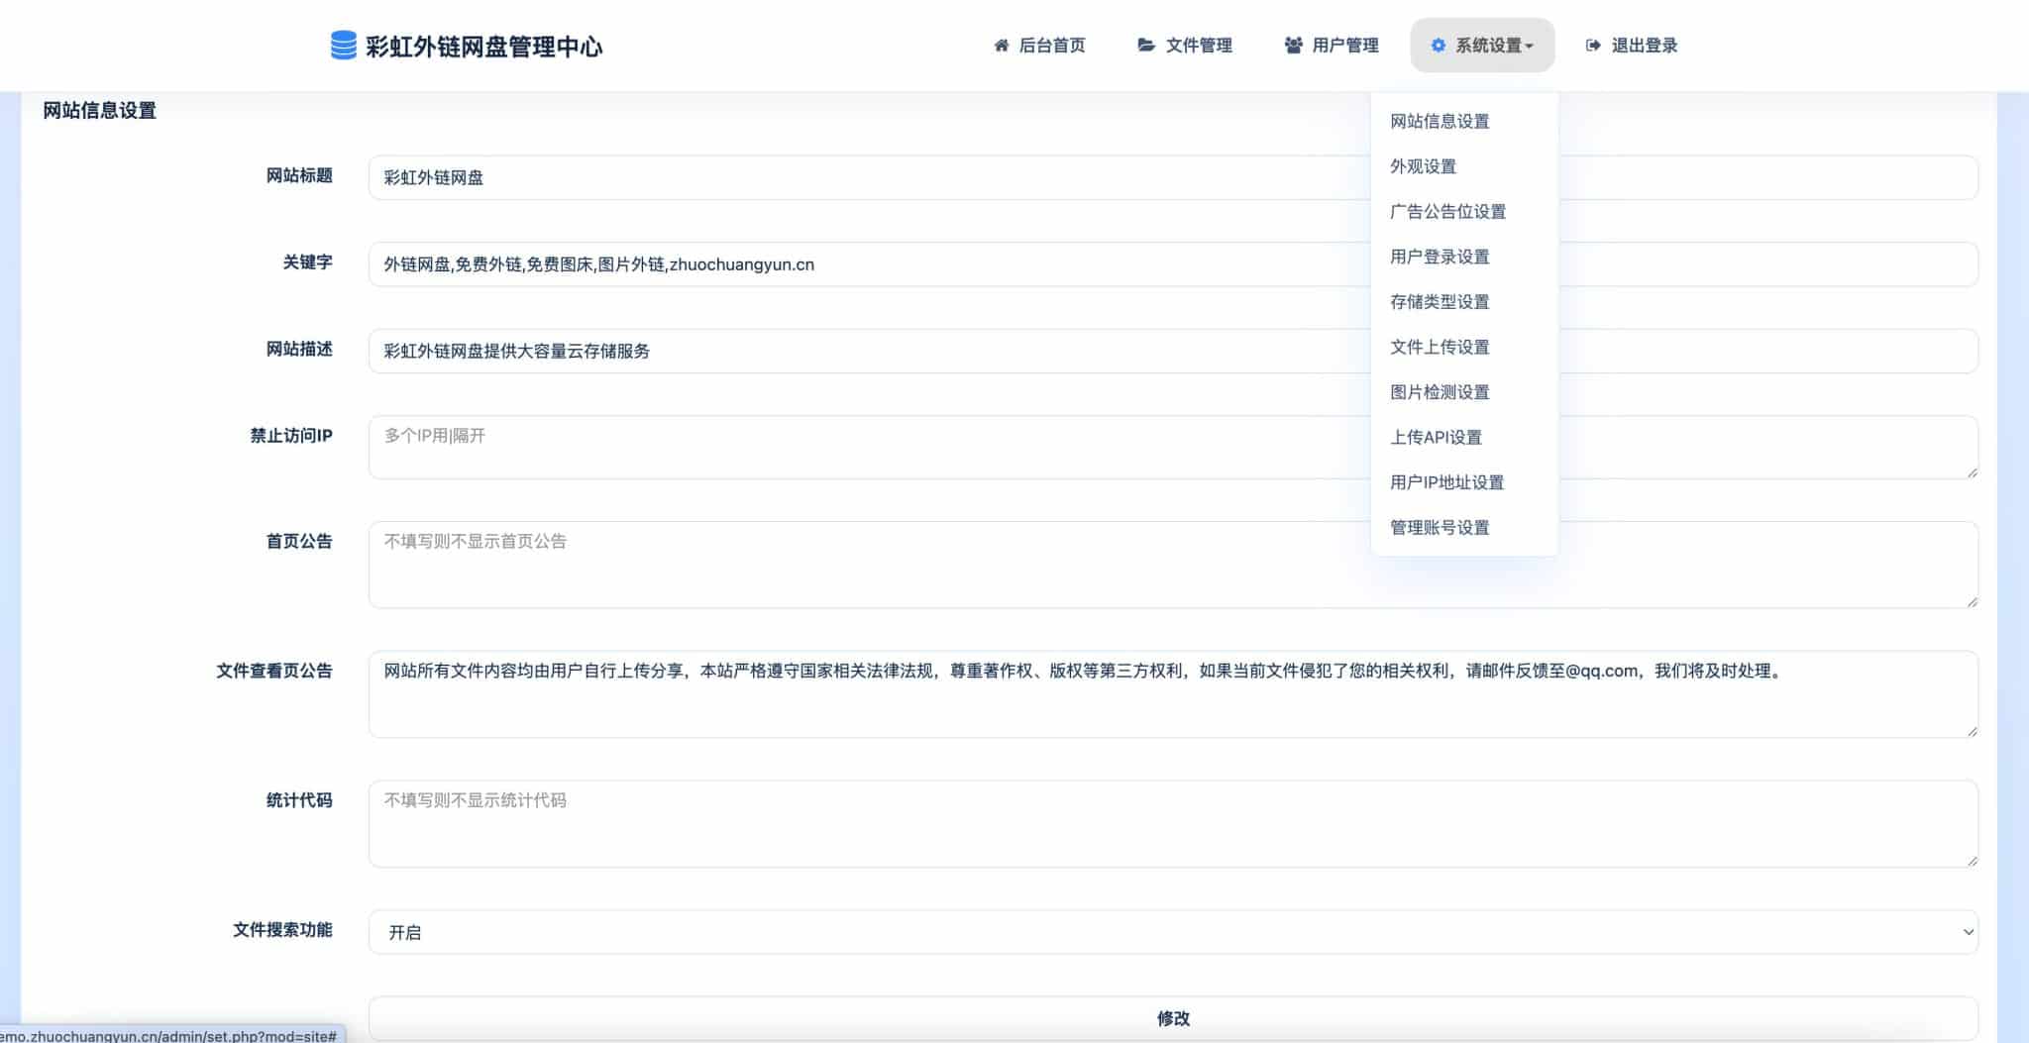Open 用户管理 nav link
Image resolution: width=2029 pixels, height=1043 pixels.
click(x=1332, y=46)
